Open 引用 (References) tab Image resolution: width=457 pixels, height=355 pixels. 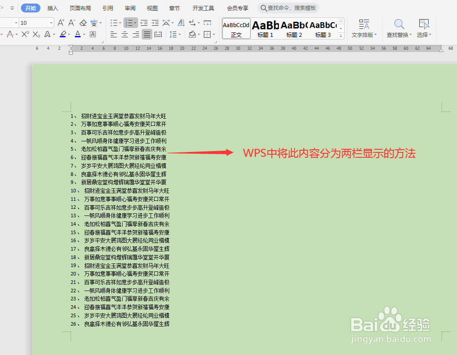108,8
